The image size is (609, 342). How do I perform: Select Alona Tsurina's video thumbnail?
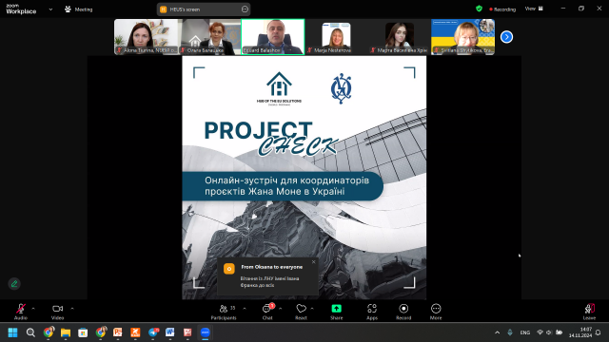coord(146,37)
